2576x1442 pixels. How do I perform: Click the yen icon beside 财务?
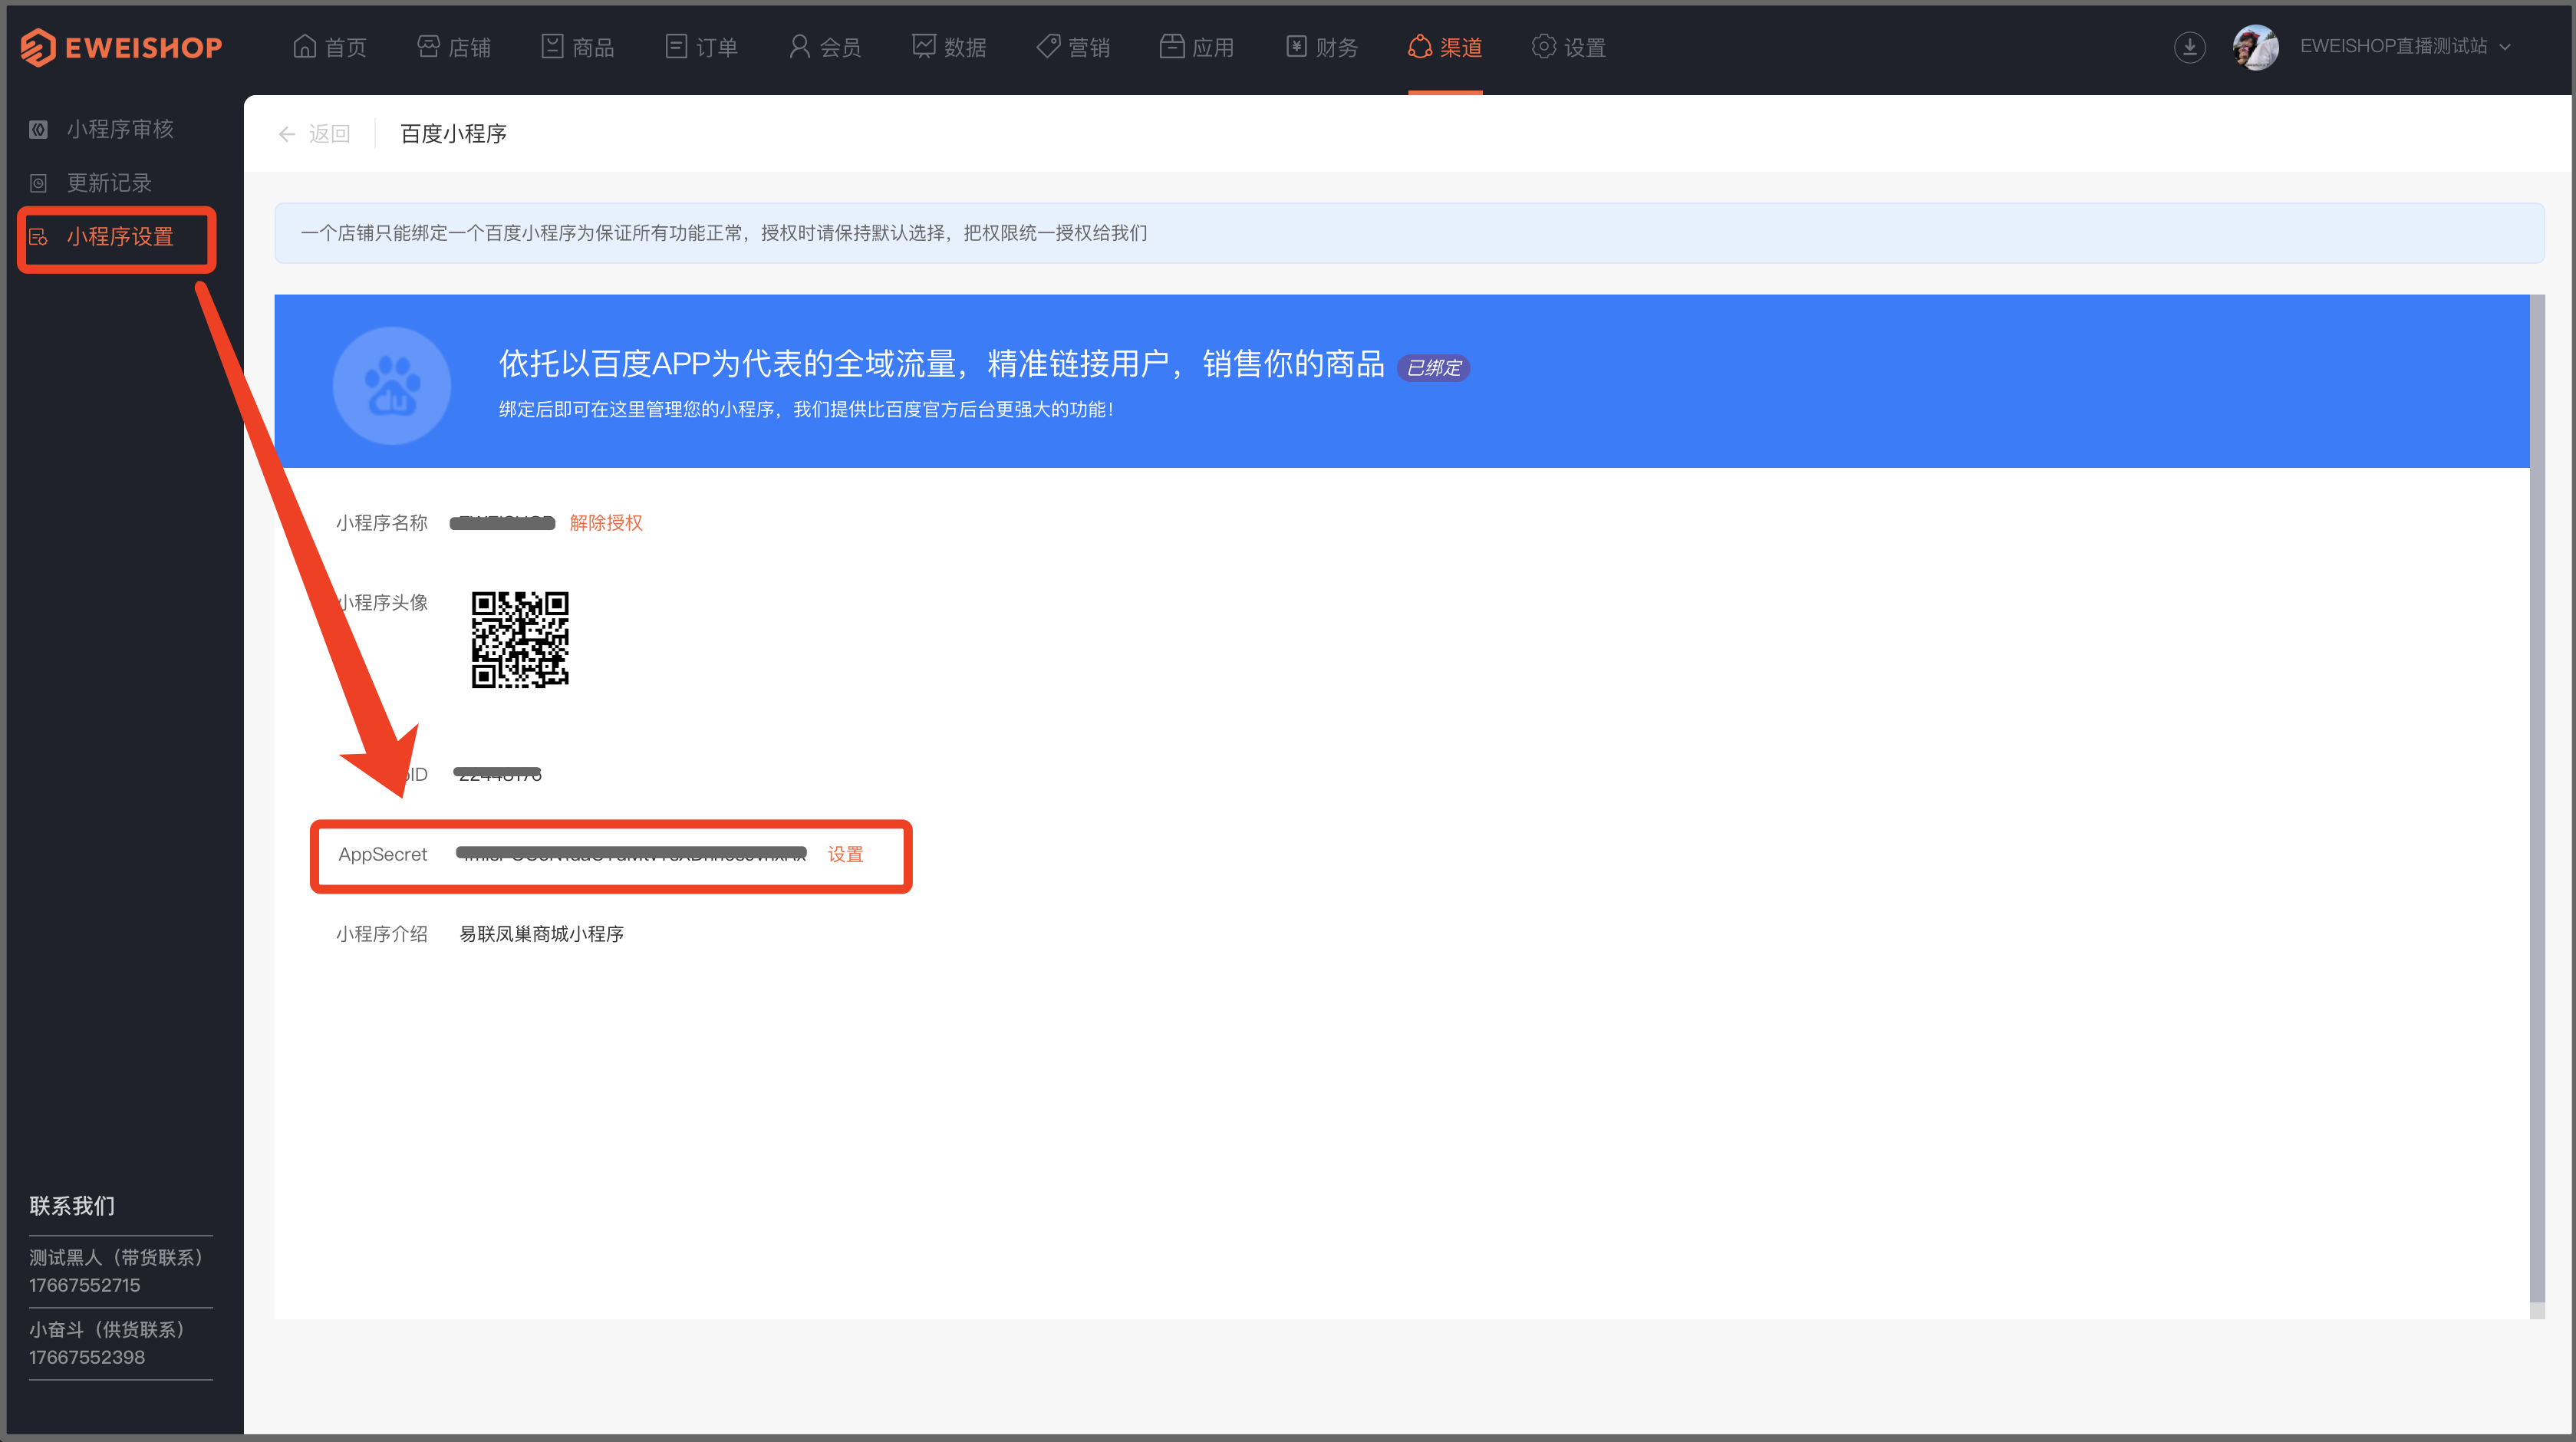tap(1296, 46)
